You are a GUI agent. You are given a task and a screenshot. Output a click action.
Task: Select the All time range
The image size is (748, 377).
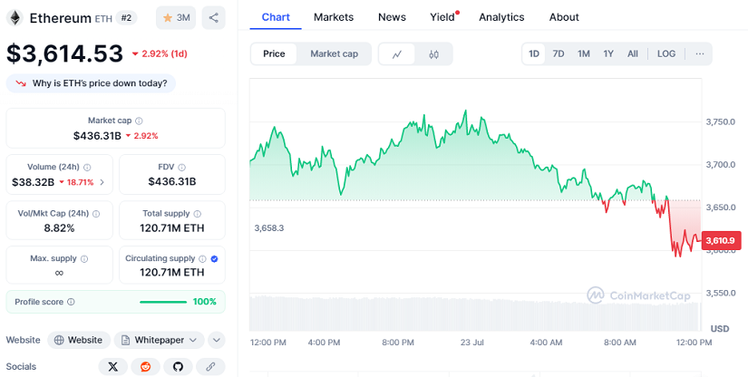point(633,53)
